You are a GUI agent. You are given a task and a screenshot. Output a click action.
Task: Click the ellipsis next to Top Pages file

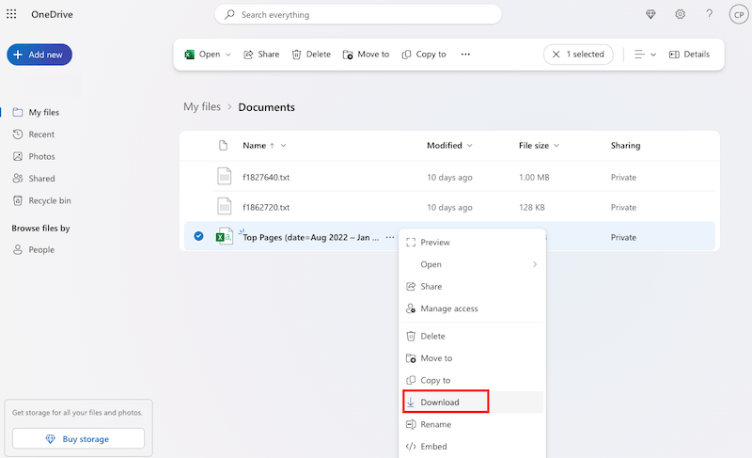390,237
